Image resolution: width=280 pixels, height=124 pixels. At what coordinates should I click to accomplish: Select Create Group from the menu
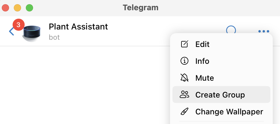click(220, 95)
